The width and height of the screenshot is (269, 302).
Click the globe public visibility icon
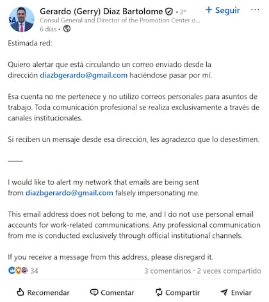67,29
